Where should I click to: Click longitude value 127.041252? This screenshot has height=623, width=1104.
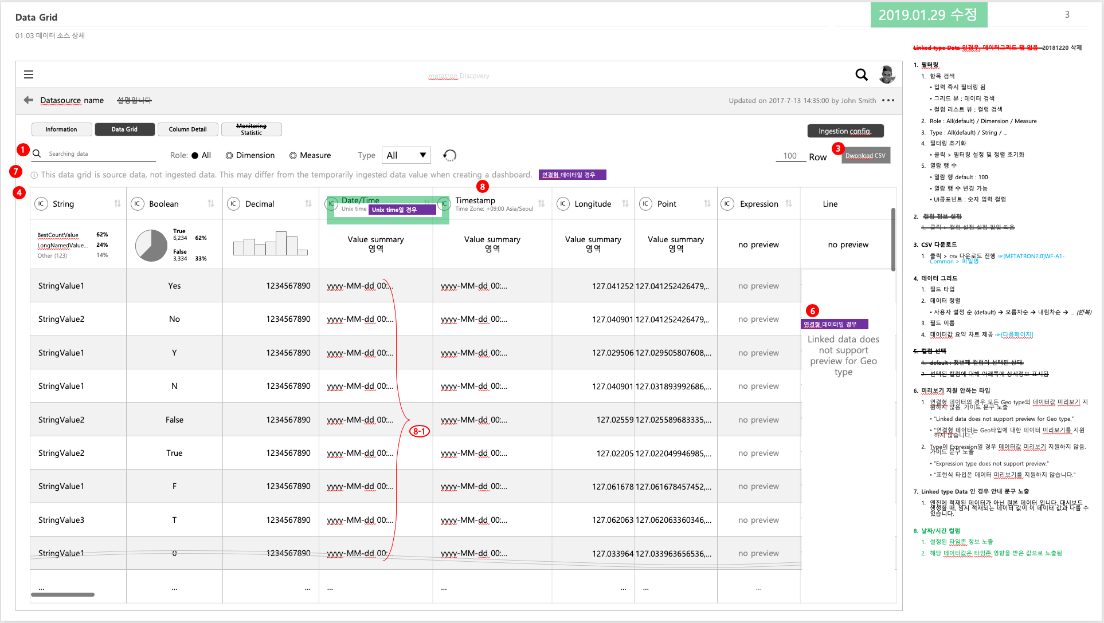[613, 286]
